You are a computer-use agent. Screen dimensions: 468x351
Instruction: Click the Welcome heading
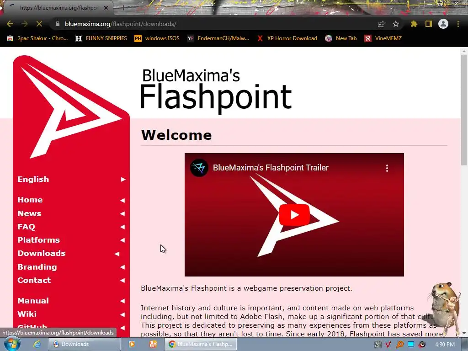click(x=176, y=135)
